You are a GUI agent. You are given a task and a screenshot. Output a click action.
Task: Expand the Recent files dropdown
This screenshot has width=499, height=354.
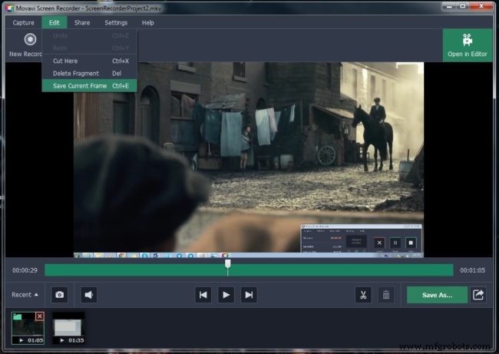pos(25,295)
